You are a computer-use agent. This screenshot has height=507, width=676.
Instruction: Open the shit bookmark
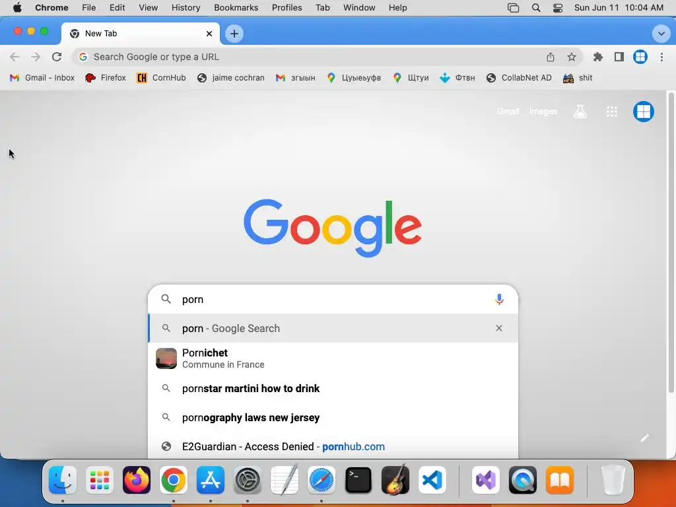578,78
